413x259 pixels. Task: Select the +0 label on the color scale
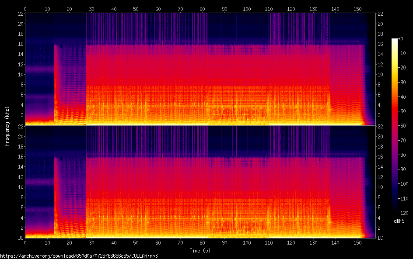click(403, 39)
